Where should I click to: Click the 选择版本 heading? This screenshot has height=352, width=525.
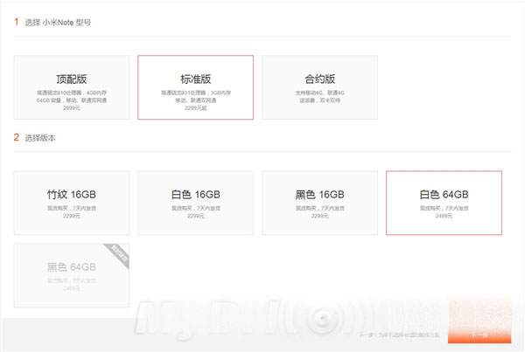tap(40, 138)
